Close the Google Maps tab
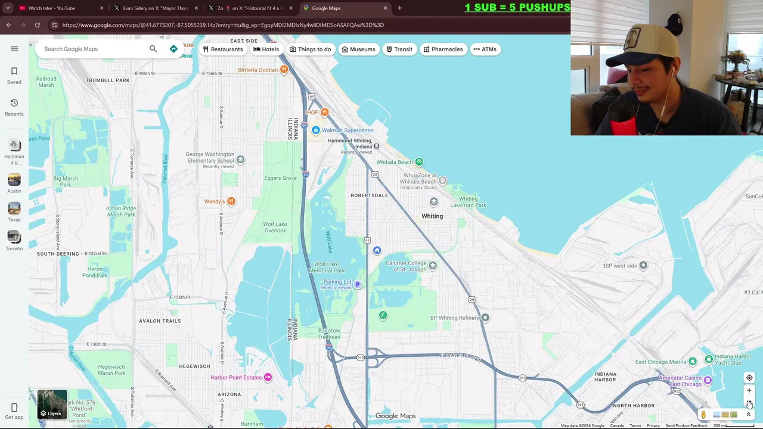 click(x=385, y=8)
